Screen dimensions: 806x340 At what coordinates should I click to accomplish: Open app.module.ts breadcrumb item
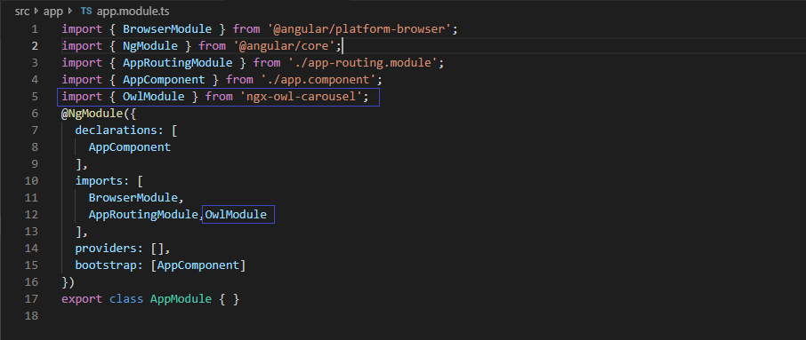point(131,12)
